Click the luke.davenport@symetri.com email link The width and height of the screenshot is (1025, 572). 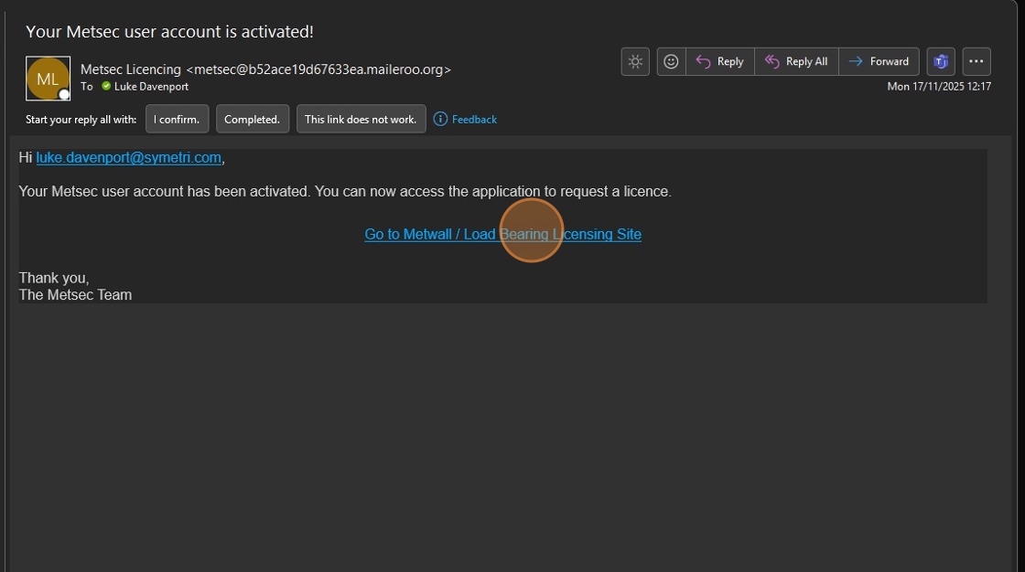click(x=128, y=157)
